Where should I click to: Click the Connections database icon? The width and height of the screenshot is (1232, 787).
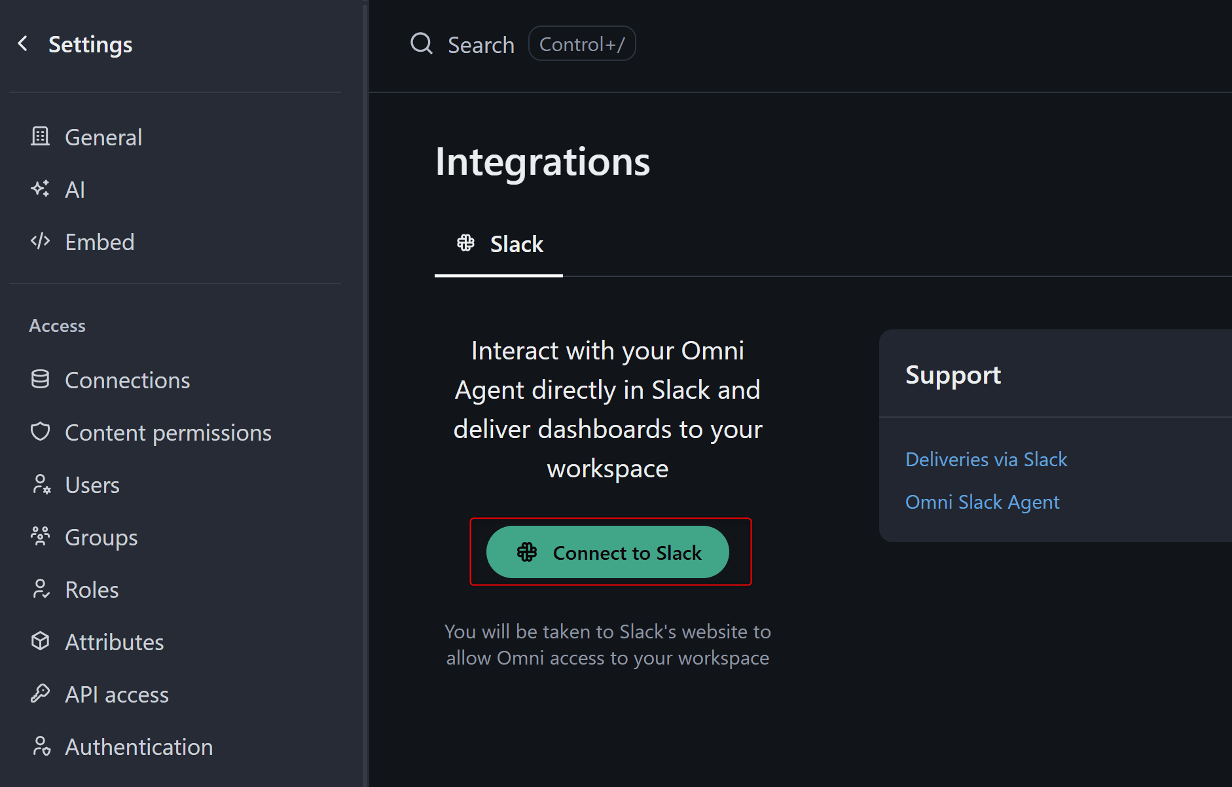point(41,379)
